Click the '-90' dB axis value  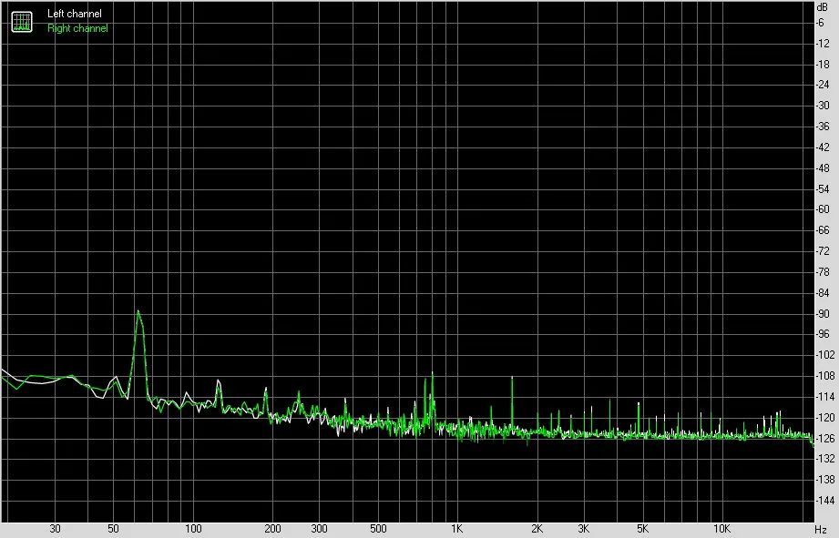(x=823, y=314)
